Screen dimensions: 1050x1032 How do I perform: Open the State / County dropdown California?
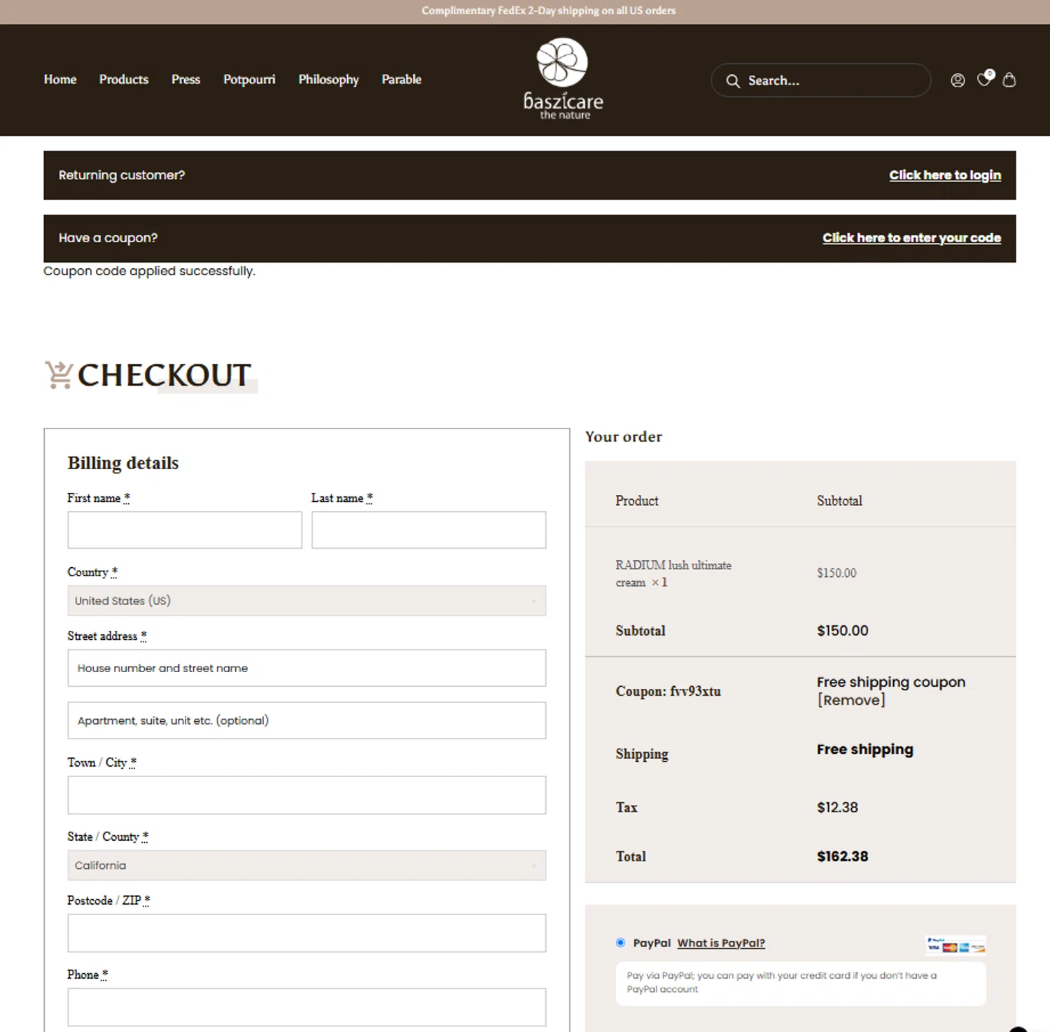click(307, 865)
